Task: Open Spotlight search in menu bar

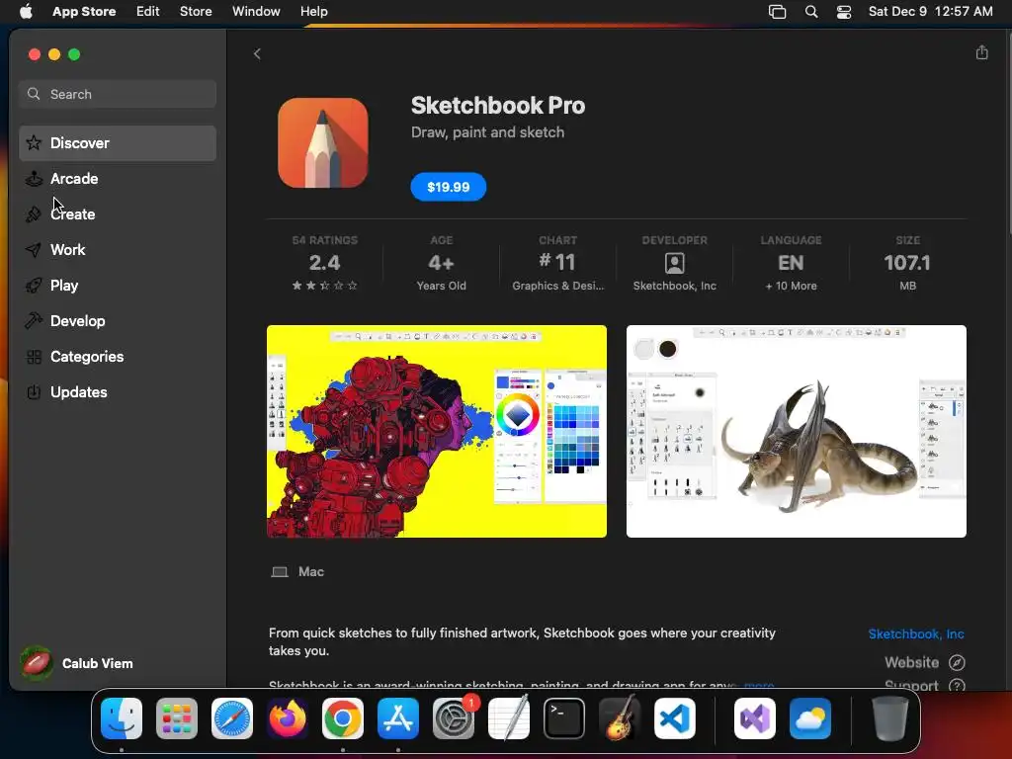Action: 811,12
